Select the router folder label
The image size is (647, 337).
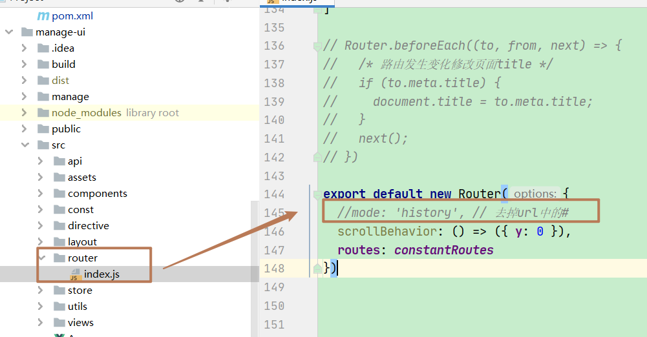click(x=83, y=258)
